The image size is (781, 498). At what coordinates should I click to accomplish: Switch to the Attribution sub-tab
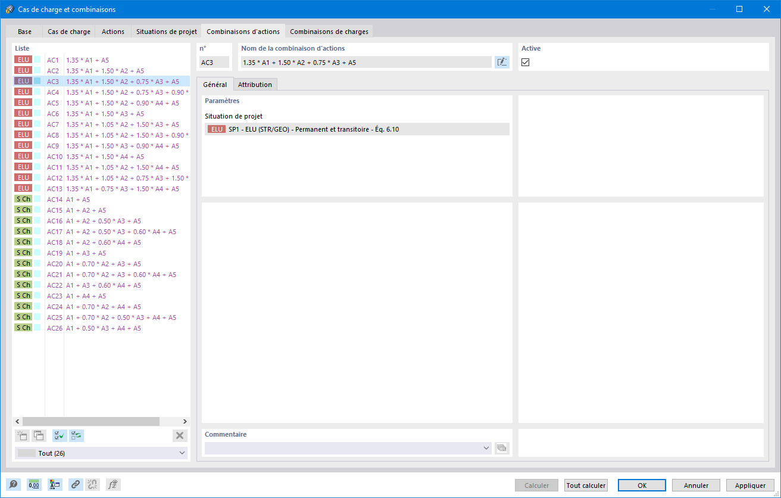point(255,85)
